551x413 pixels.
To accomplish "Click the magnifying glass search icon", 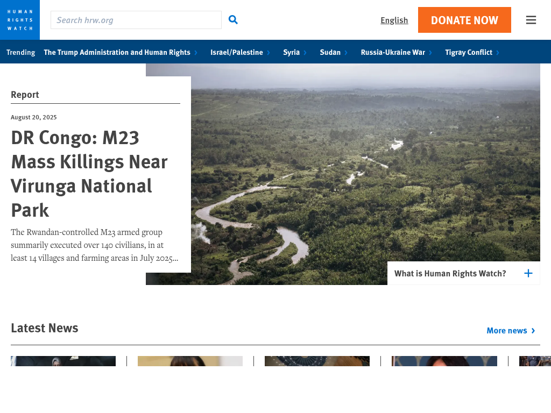I will click(x=233, y=20).
